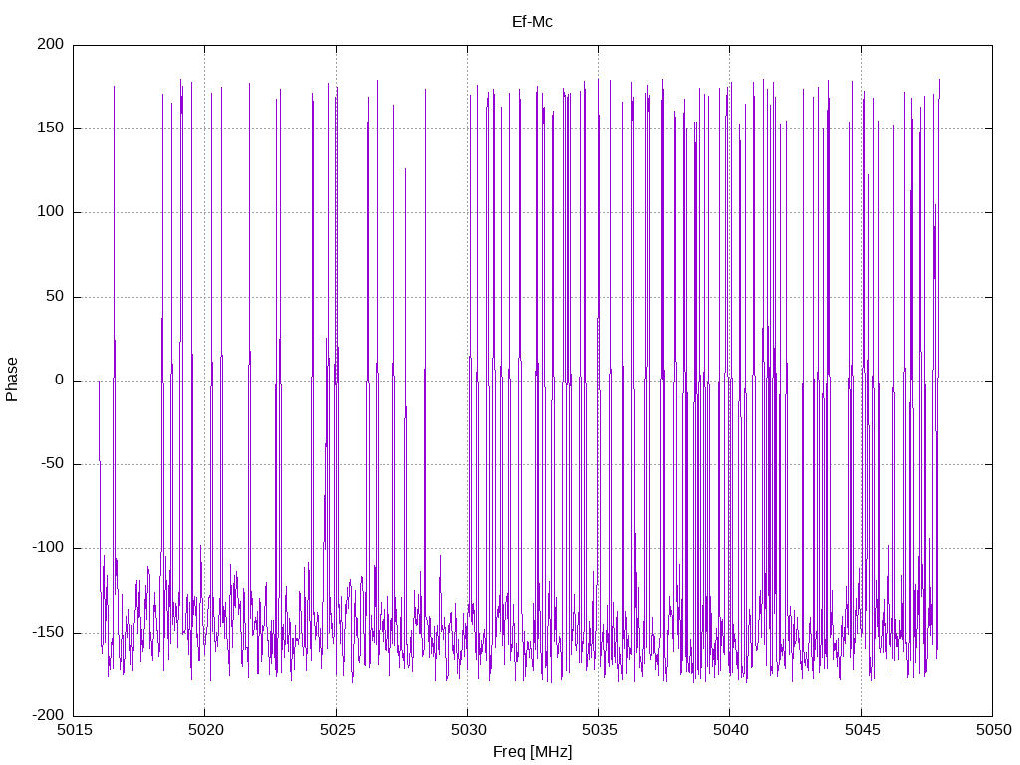Click the plot title "Ef-Mc"
Screen dimensions: 1020x765
(x=532, y=22)
